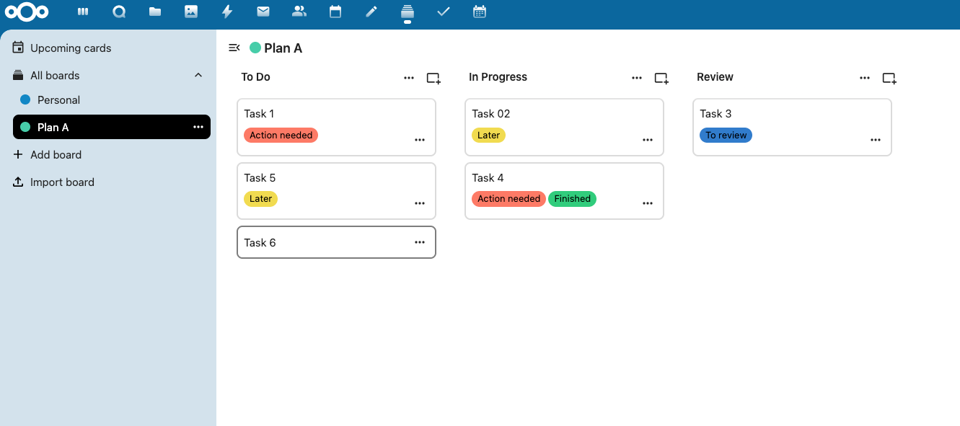Image resolution: width=960 pixels, height=426 pixels.
Task: Collapse the All boards section
Action: pyautogui.click(x=198, y=74)
